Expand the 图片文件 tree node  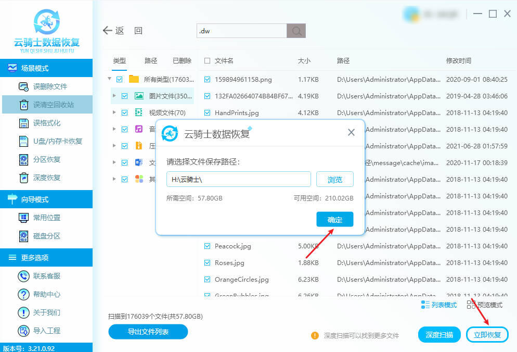pos(114,96)
